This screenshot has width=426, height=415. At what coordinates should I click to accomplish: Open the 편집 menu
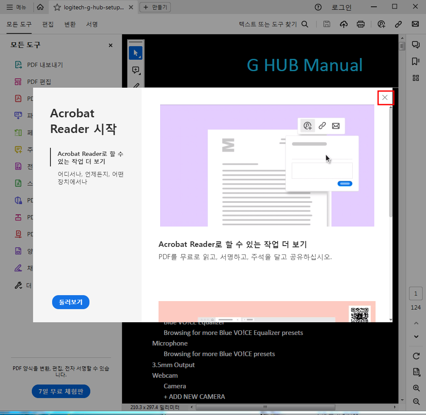point(47,24)
